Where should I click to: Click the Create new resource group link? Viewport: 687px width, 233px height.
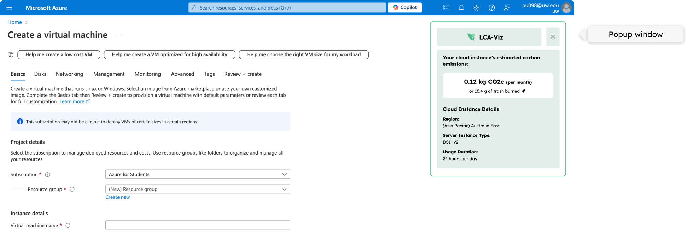[118, 197]
